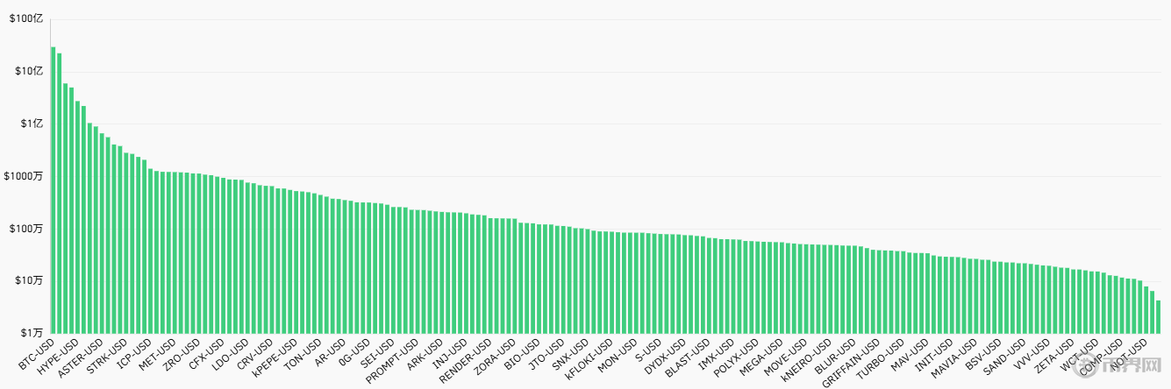Click the $100亿 y-axis tick label
This screenshot has width=1171, height=389.
coord(26,19)
